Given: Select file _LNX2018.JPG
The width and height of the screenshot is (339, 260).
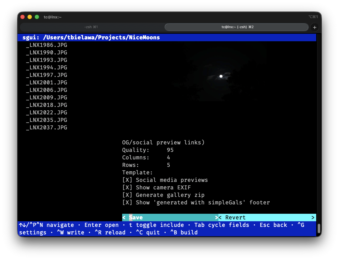Looking at the screenshot, I should (x=47, y=105).
